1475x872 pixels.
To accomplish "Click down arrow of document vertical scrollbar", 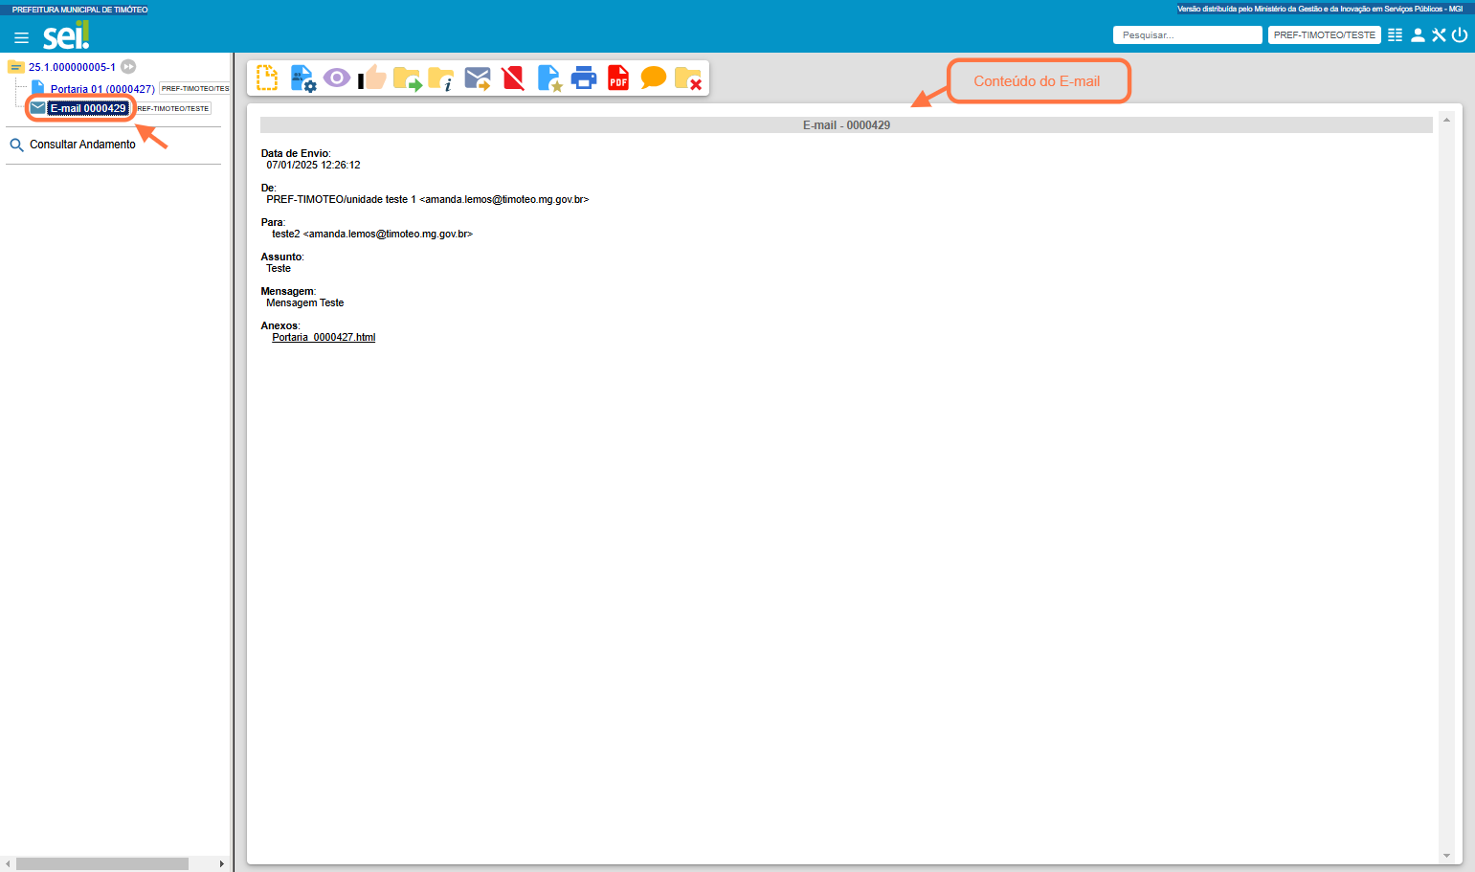I will [x=1446, y=856].
